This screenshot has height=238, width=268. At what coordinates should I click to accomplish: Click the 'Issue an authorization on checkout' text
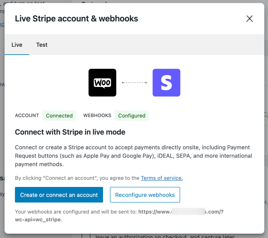coord(164,236)
